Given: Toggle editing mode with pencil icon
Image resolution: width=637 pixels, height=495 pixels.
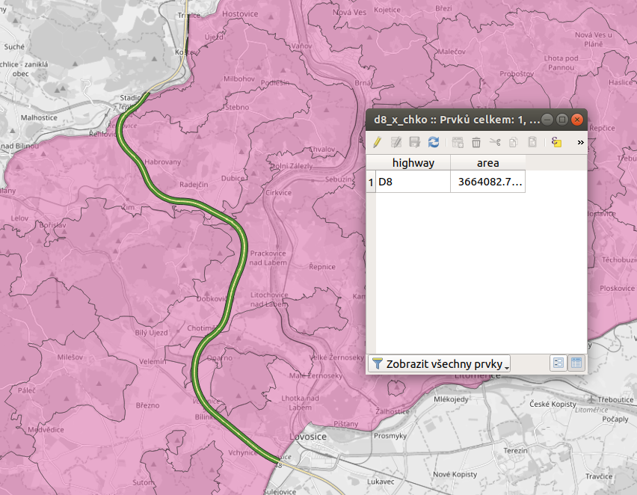Looking at the screenshot, I should tap(378, 142).
